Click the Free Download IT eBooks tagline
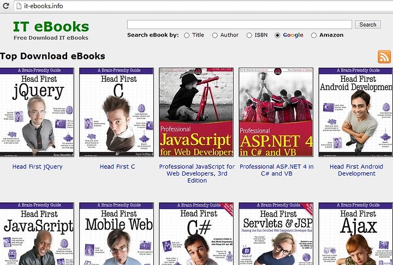Image resolution: width=393 pixels, height=265 pixels. click(51, 38)
